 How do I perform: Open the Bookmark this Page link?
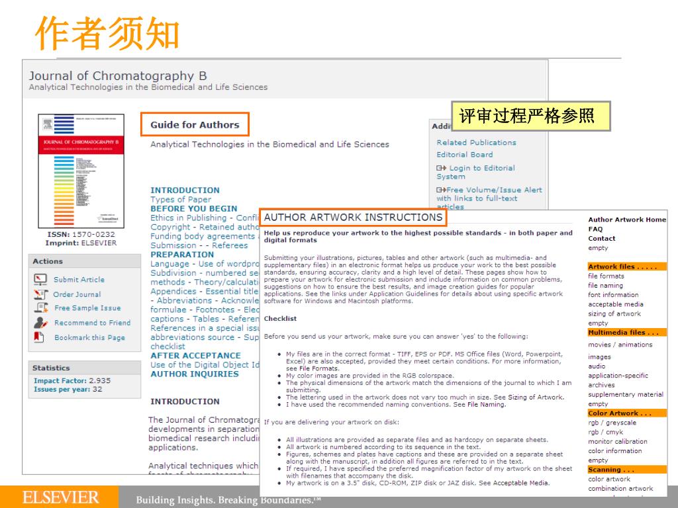point(89,337)
